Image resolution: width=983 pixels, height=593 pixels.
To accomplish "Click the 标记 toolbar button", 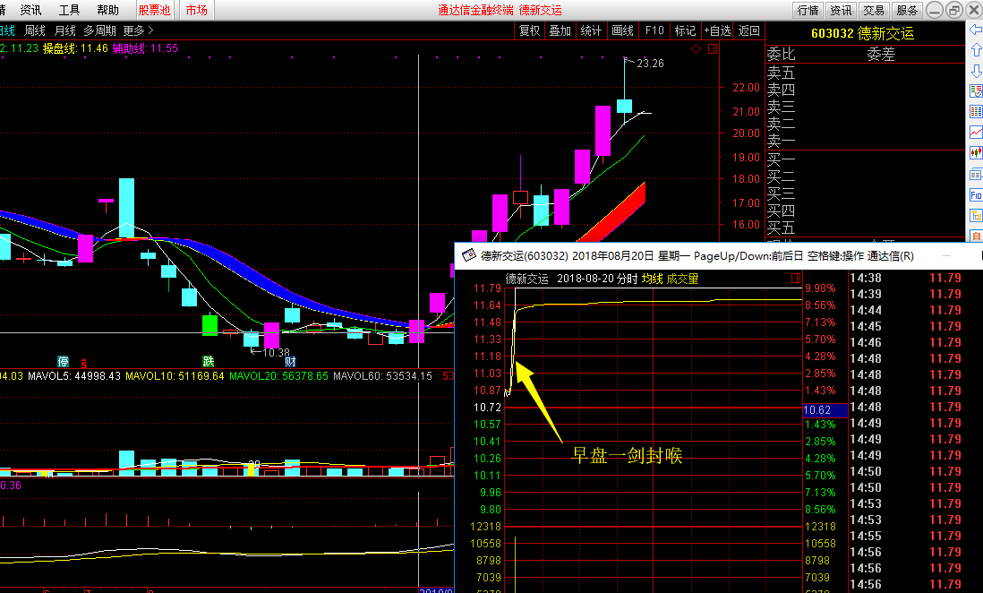I will (x=685, y=30).
